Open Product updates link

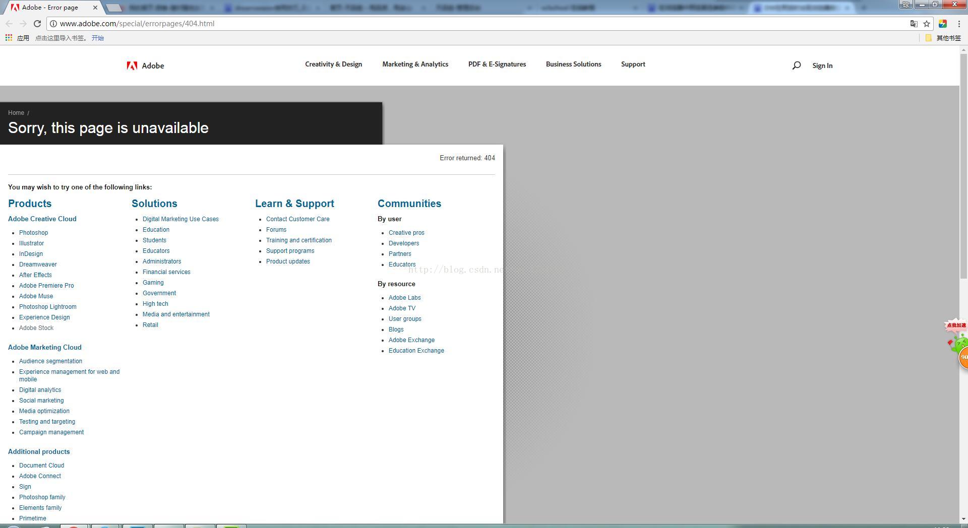[288, 261]
